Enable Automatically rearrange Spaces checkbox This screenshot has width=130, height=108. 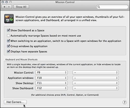(8, 35)
